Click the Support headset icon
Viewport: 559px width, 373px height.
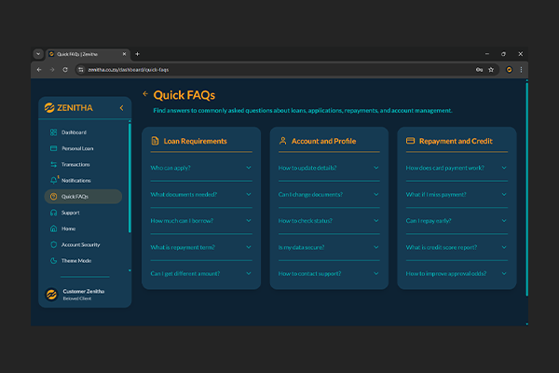click(53, 213)
